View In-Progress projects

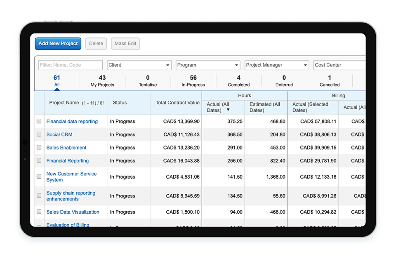[193, 80]
